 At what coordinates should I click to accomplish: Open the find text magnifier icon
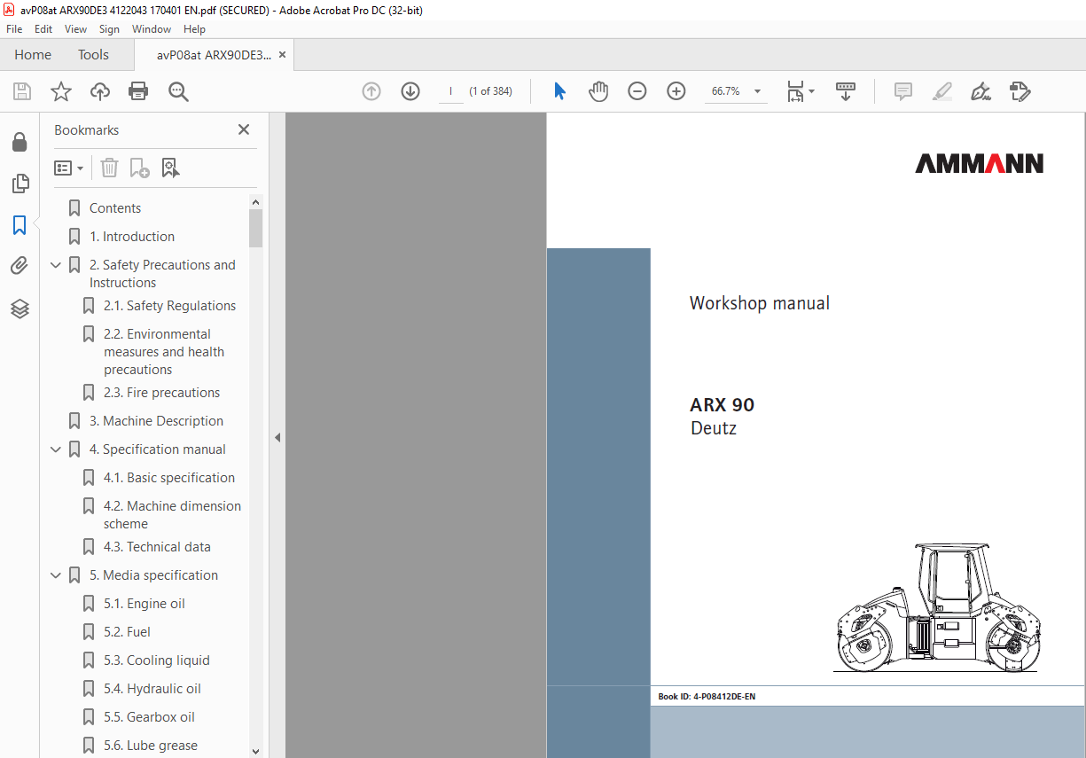coord(179,91)
